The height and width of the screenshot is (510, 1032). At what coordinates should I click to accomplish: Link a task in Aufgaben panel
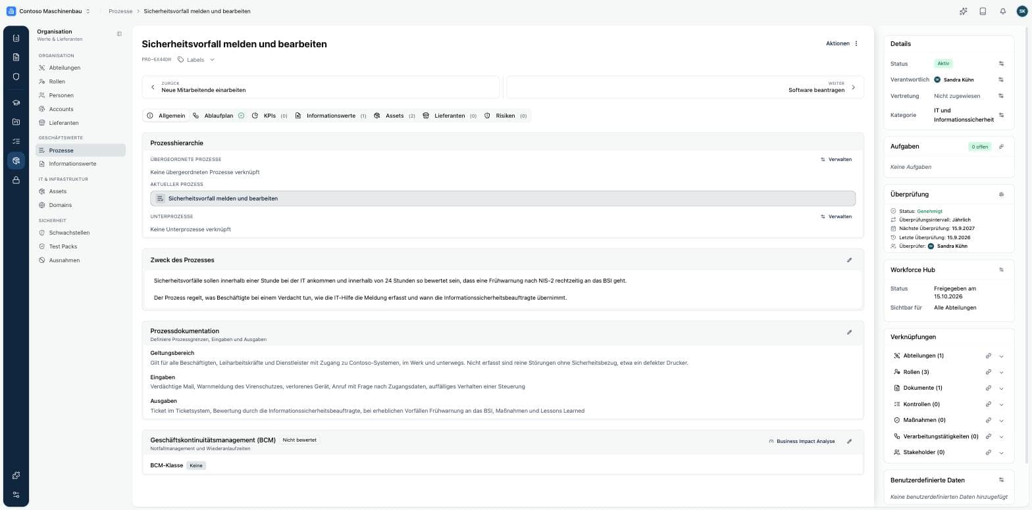coord(1001,147)
